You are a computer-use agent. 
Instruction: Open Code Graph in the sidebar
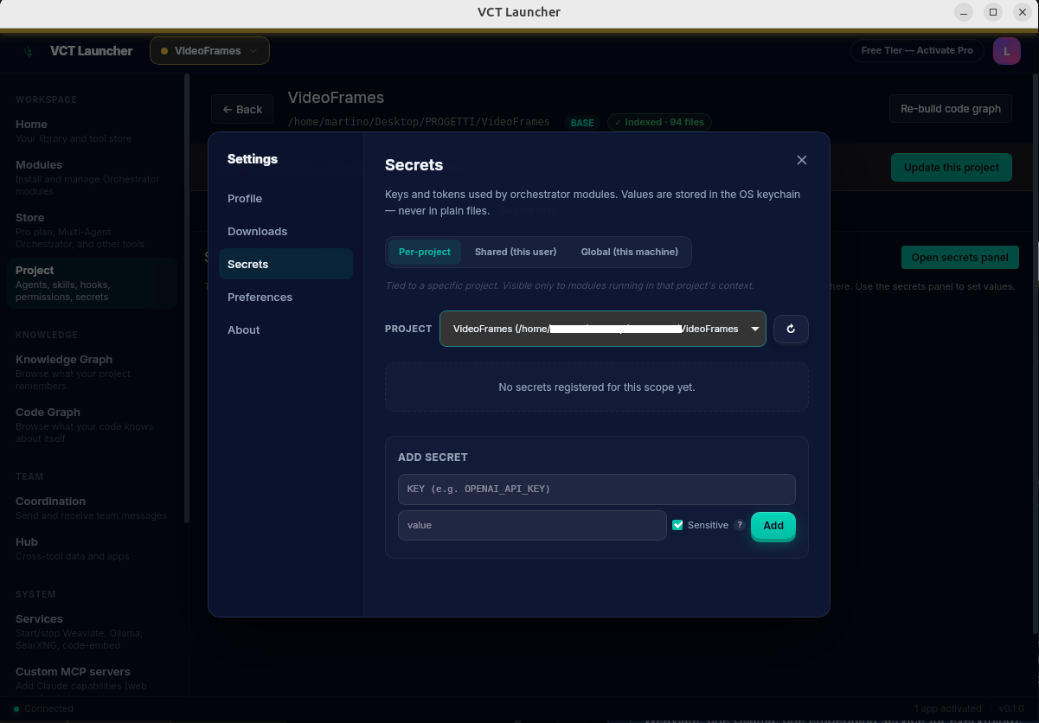[91, 425]
